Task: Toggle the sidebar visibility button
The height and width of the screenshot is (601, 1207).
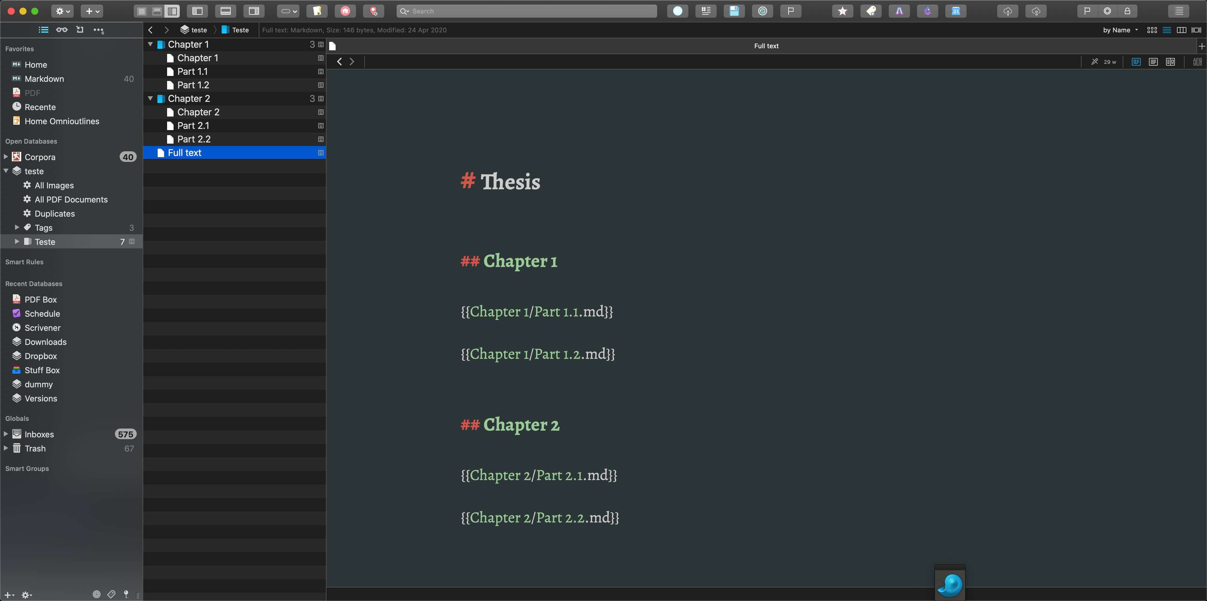Action: pos(197,11)
